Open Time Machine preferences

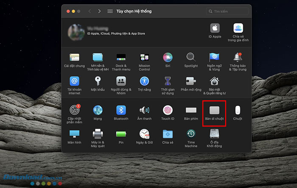(191, 134)
